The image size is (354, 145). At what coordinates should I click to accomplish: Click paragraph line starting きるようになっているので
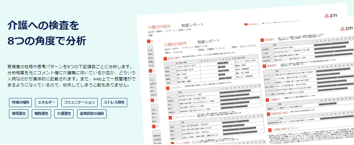pos(68,86)
